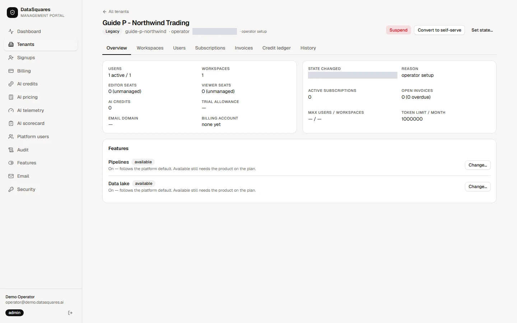This screenshot has width=517, height=323.
Task: Click the sign-out icon beside admin badge
Action: coord(70,313)
